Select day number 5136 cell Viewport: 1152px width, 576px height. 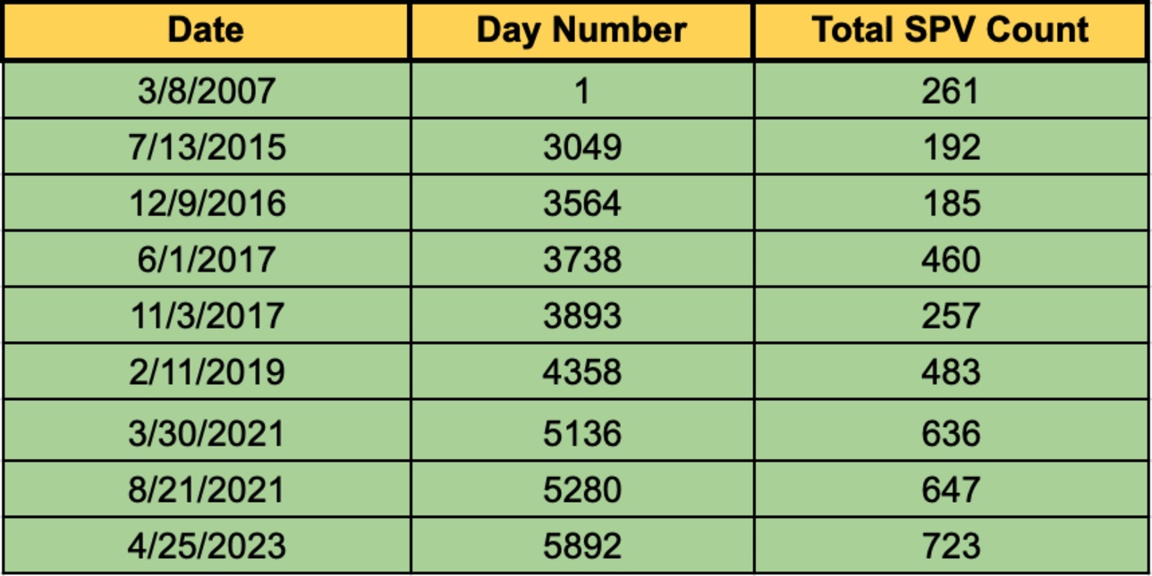(x=581, y=433)
